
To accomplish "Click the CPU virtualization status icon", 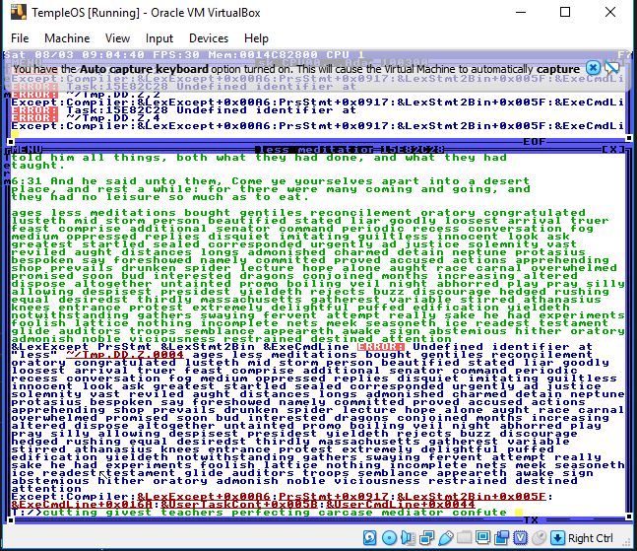I will pos(520,537).
